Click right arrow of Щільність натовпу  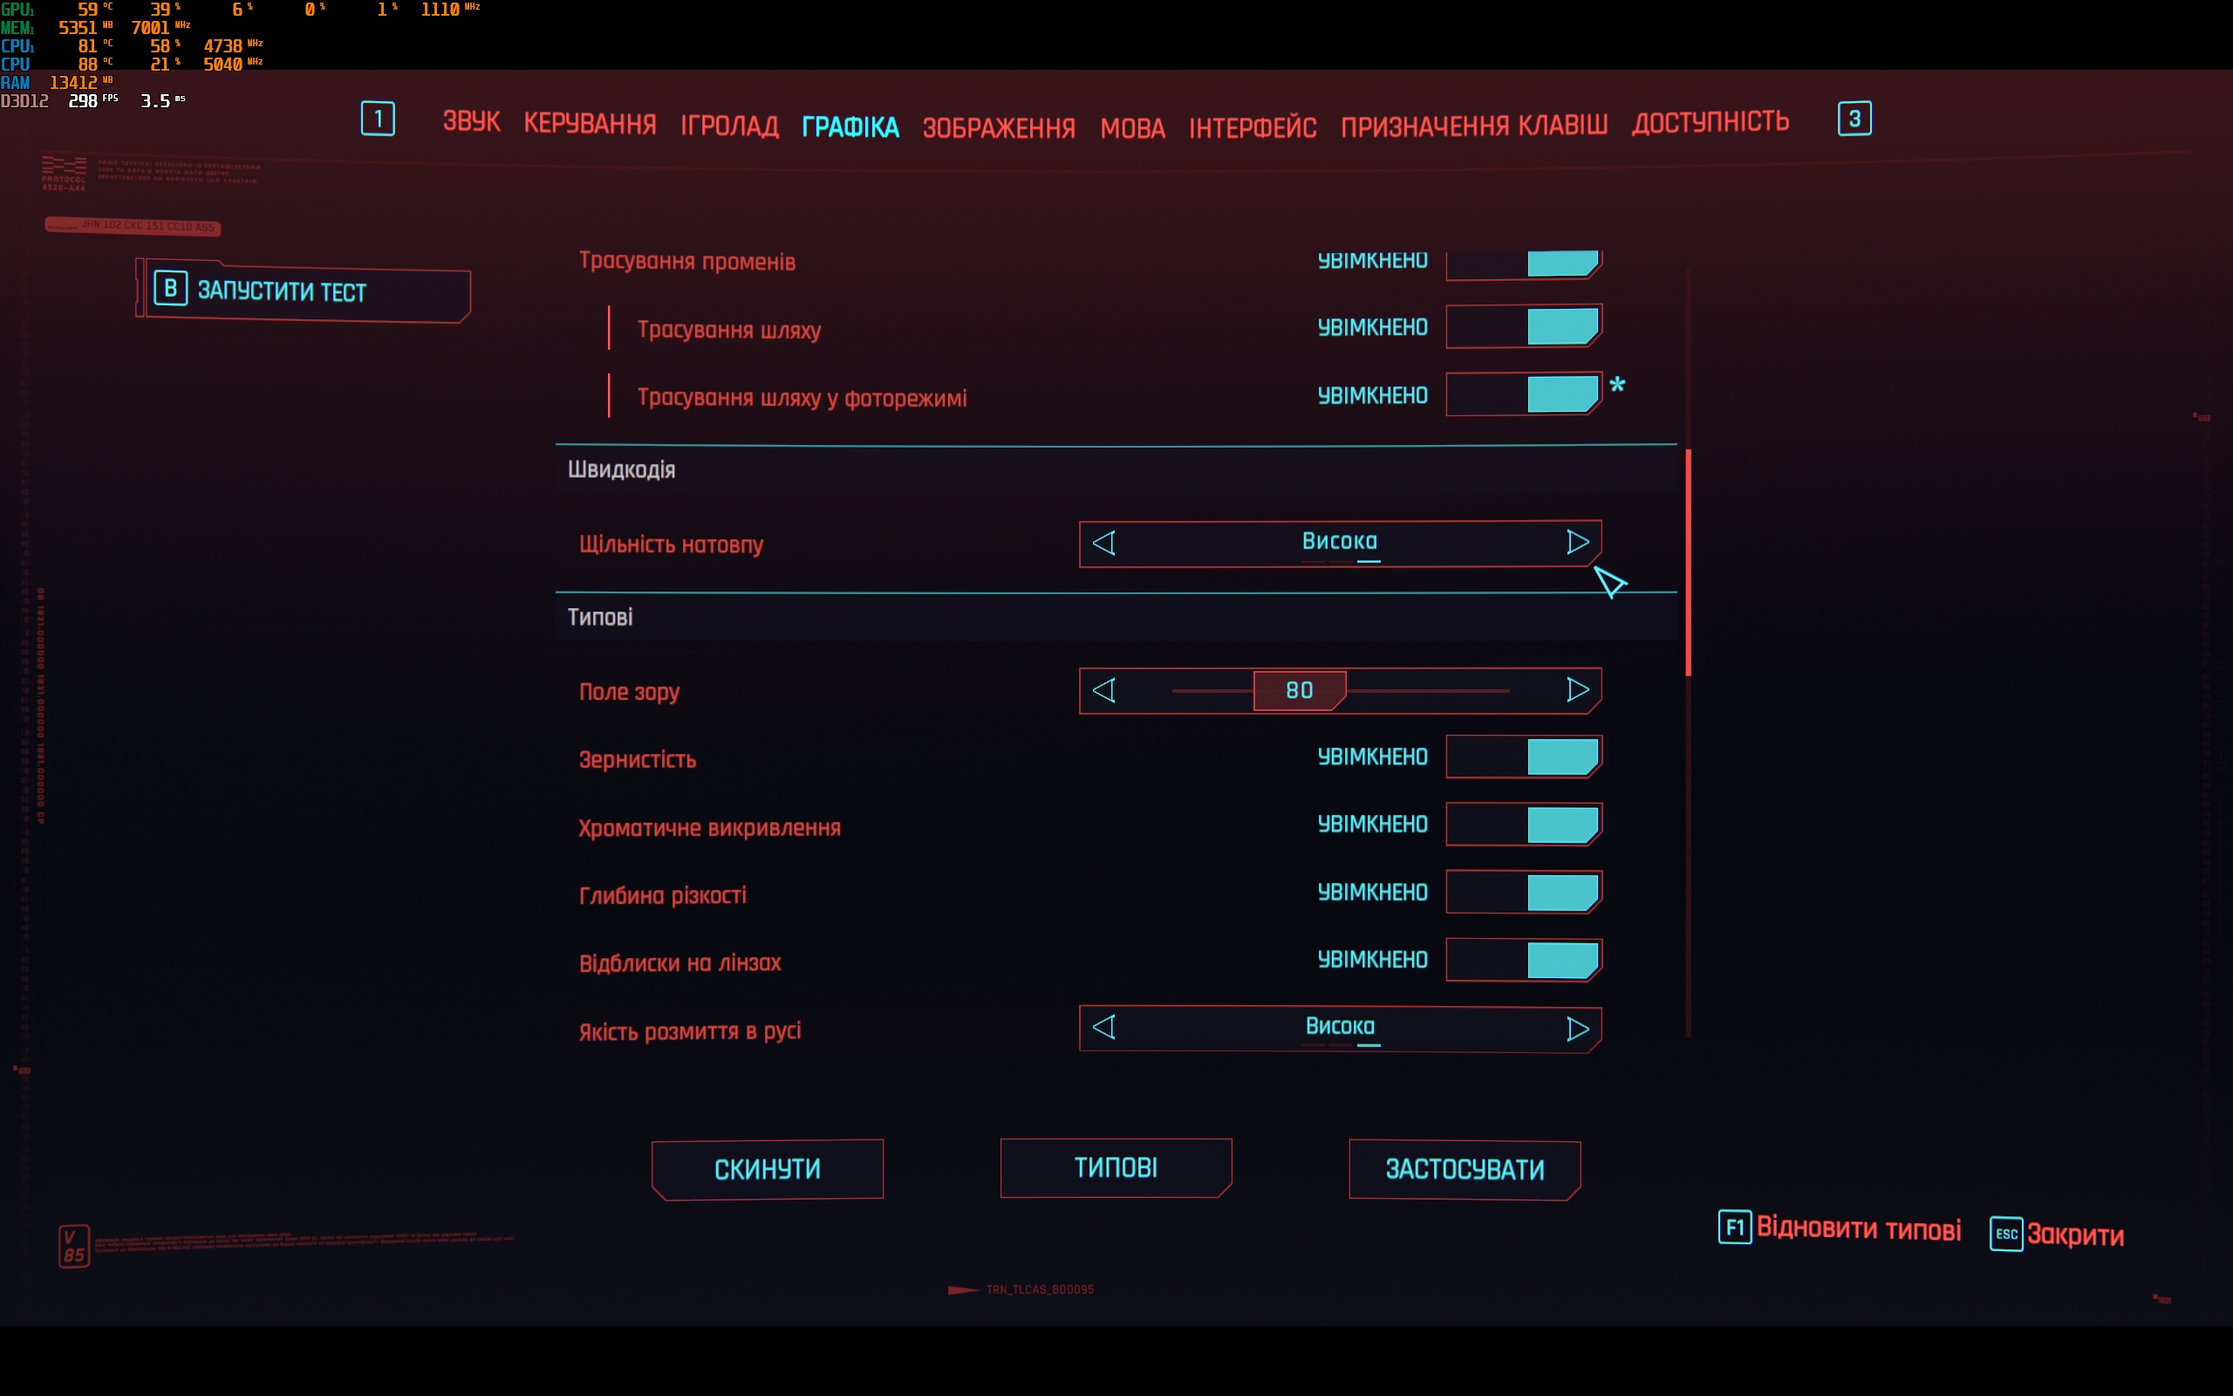click(1577, 543)
